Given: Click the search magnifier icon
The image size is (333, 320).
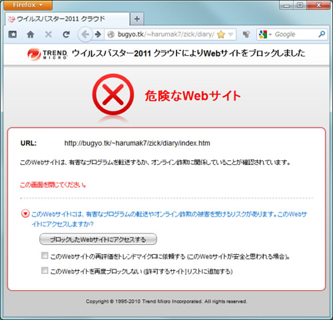Looking at the screenshot, I should 322,34.
